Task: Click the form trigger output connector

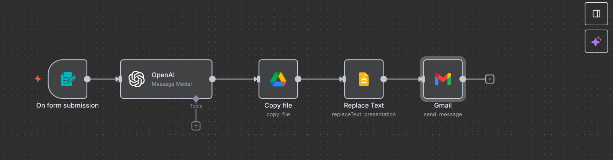Action: (87, 79)
